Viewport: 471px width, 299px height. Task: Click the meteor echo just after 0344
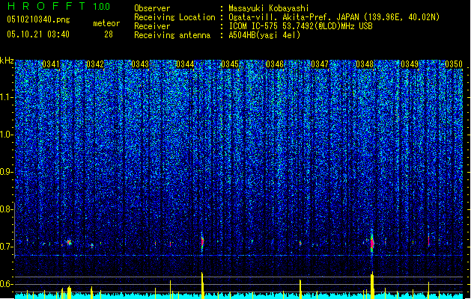(202, 241)
